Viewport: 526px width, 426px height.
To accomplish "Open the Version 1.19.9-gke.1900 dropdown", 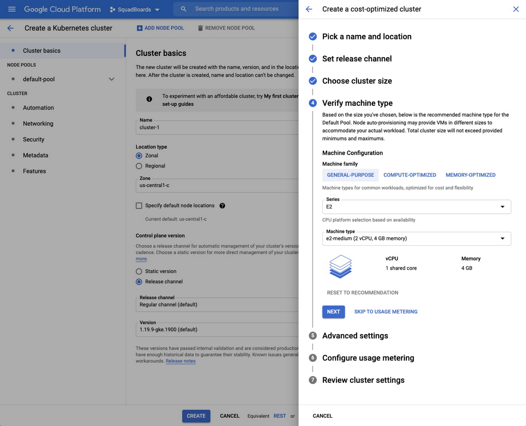I will point(217,330).
